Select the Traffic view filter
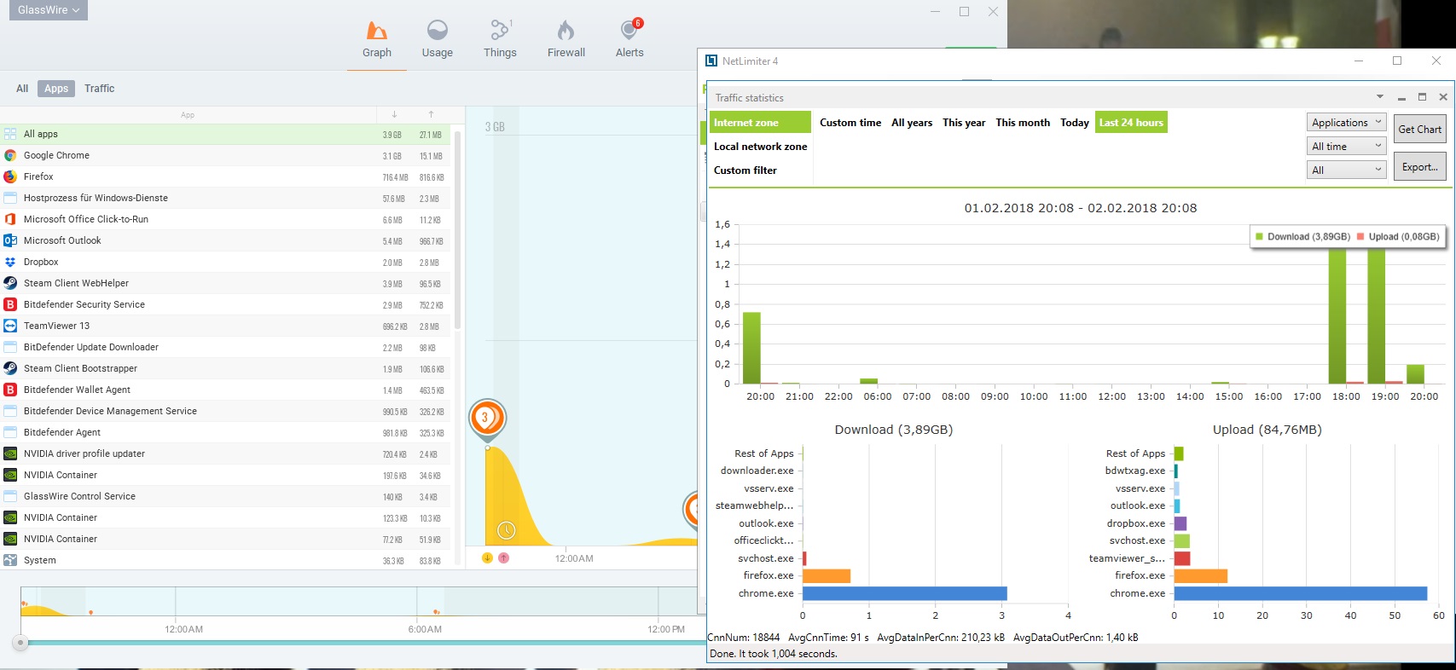The width and height of the screenshot is (1456, 670). point(100,89)
